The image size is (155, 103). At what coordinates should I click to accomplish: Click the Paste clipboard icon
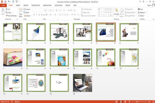pos(3,11)
